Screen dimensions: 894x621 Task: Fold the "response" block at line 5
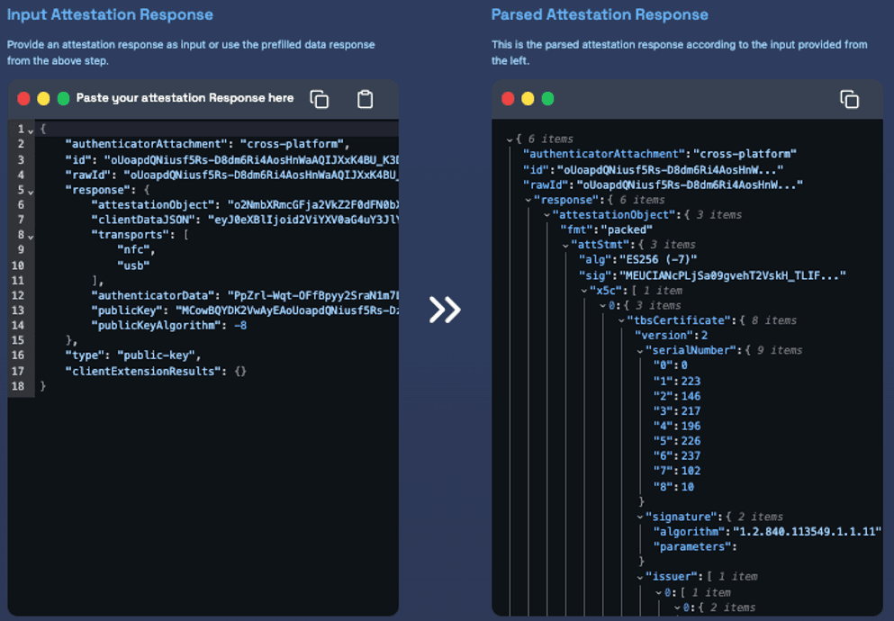31,192
